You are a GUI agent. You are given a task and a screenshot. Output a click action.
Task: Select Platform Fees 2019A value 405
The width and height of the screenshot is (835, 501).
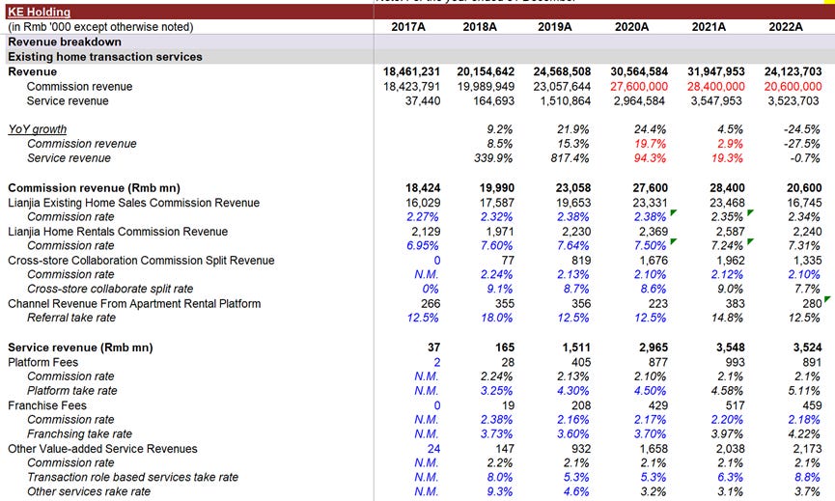[x=581, y=362]
